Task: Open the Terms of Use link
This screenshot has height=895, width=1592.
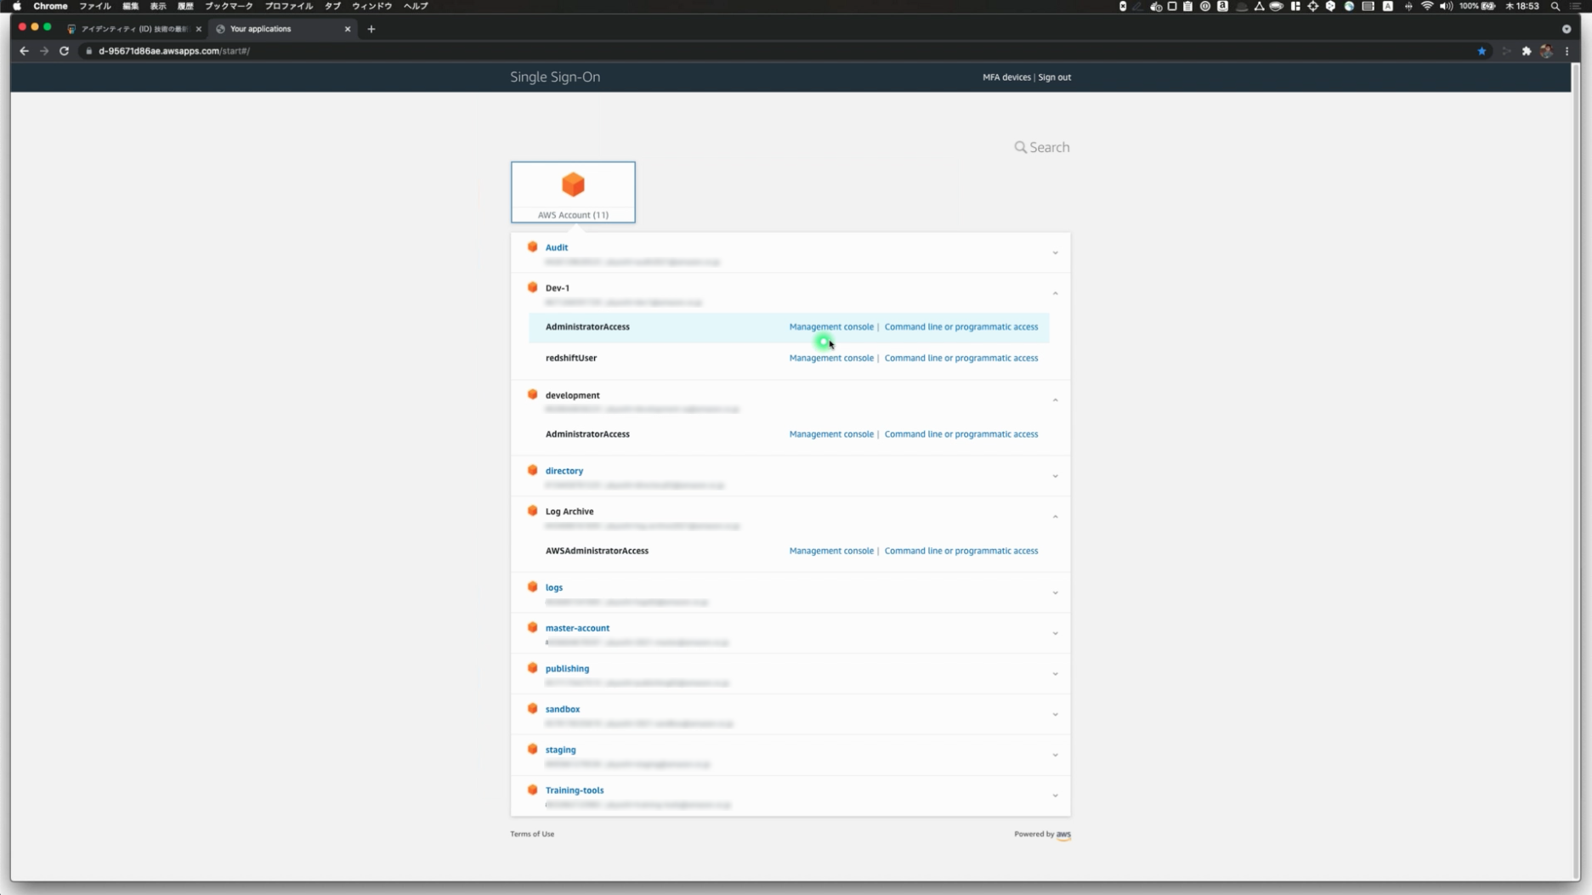Action: point(532,834)
